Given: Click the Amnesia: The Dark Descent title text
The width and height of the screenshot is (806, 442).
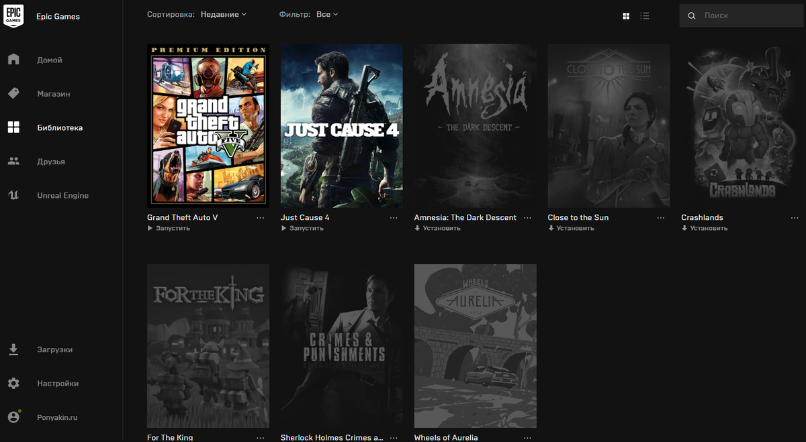Looking at the screenshot, I should [465, 217].
